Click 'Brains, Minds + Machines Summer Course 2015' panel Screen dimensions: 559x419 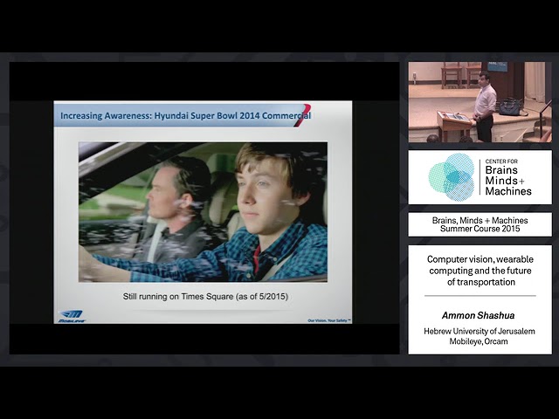click(x=480, y=224)
